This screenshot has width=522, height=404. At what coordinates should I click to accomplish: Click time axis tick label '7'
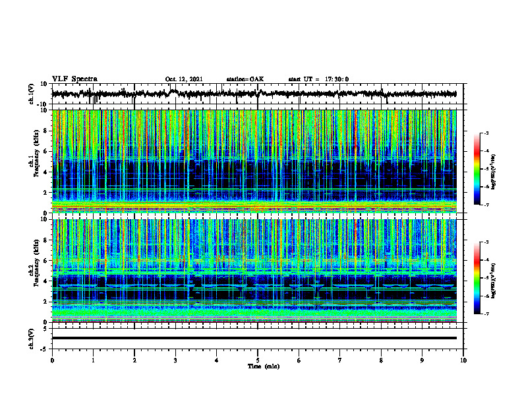click(x=340, y=360)
